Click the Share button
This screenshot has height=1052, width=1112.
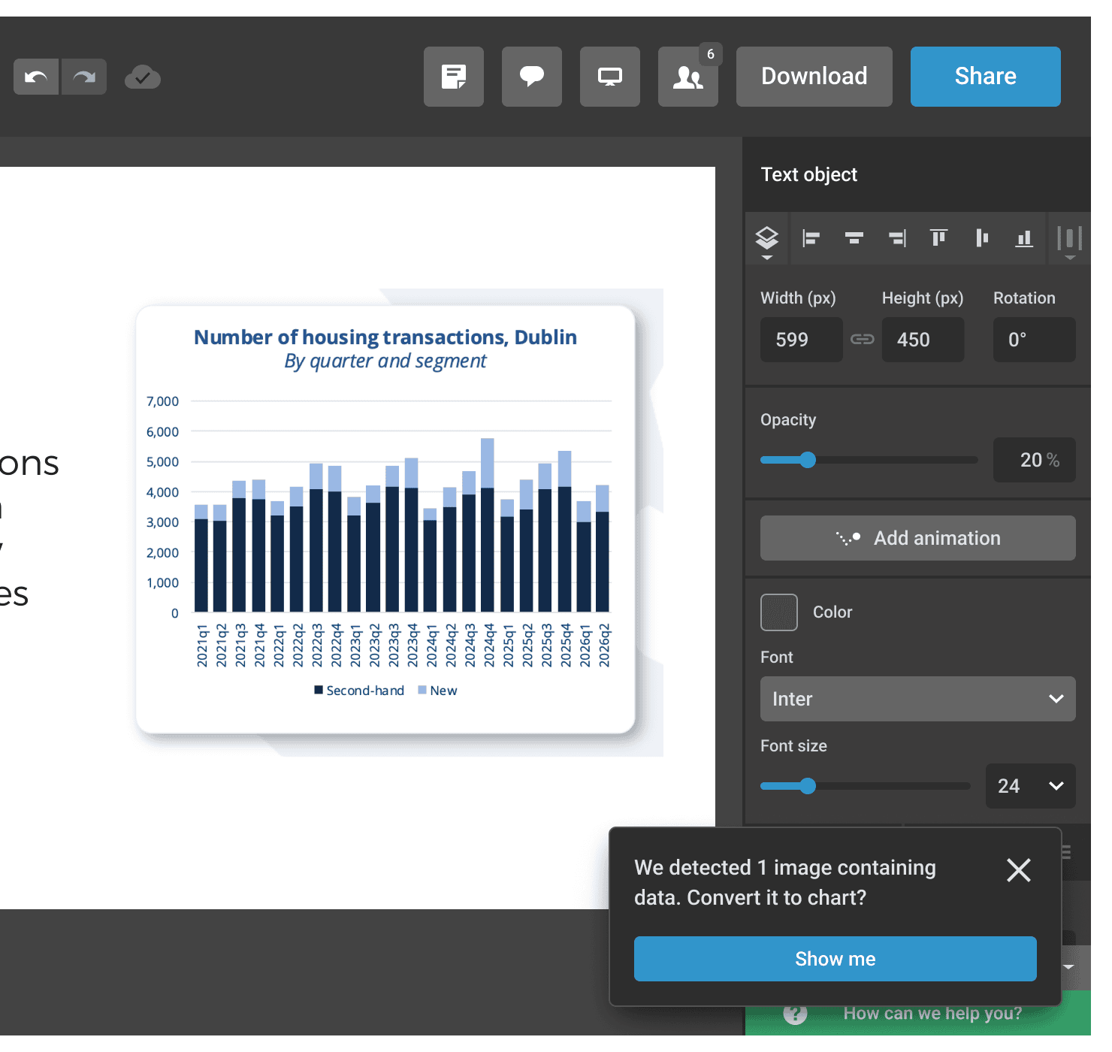(x=986, y=77)
